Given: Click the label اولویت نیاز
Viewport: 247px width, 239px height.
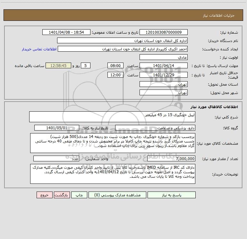Looking at the screenshot, I should 229,58.
